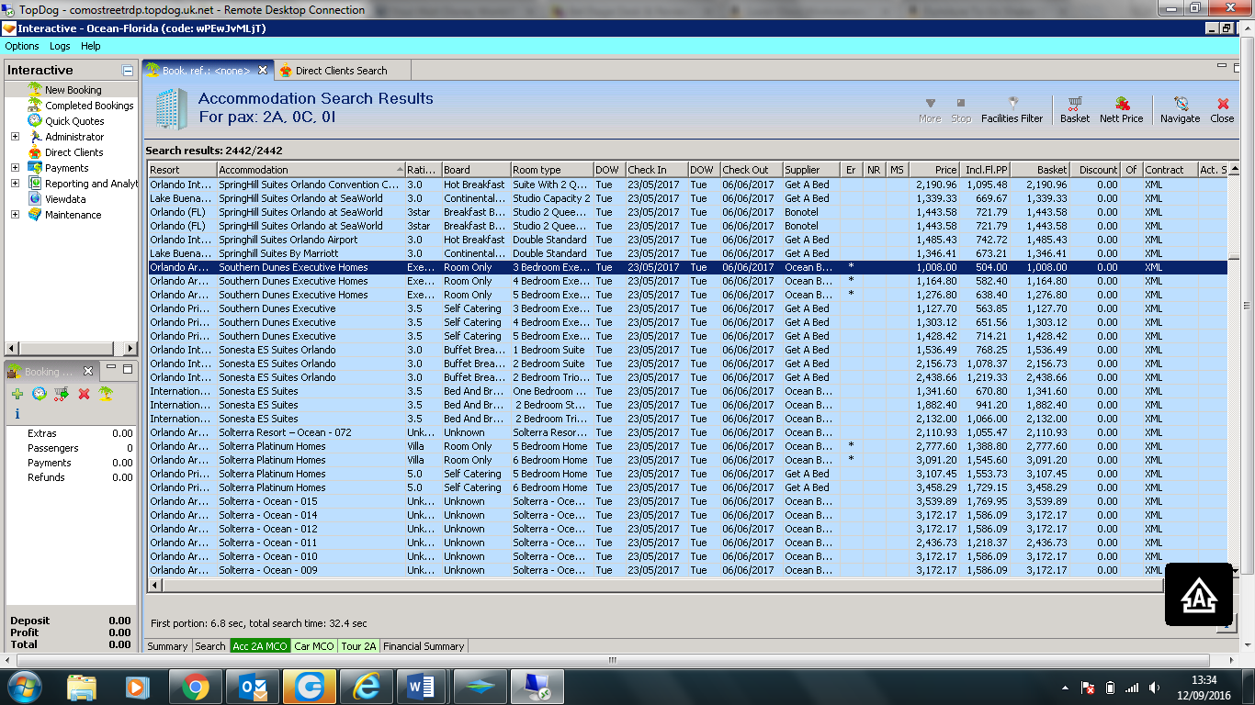The width and height of the screenshot is (1255, 705).
Task: Open the Car MCO tab
Action: coord(314,646)
